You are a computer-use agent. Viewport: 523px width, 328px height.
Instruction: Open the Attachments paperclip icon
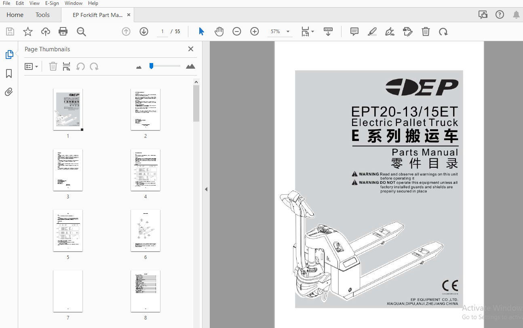(x=9, y=92)
